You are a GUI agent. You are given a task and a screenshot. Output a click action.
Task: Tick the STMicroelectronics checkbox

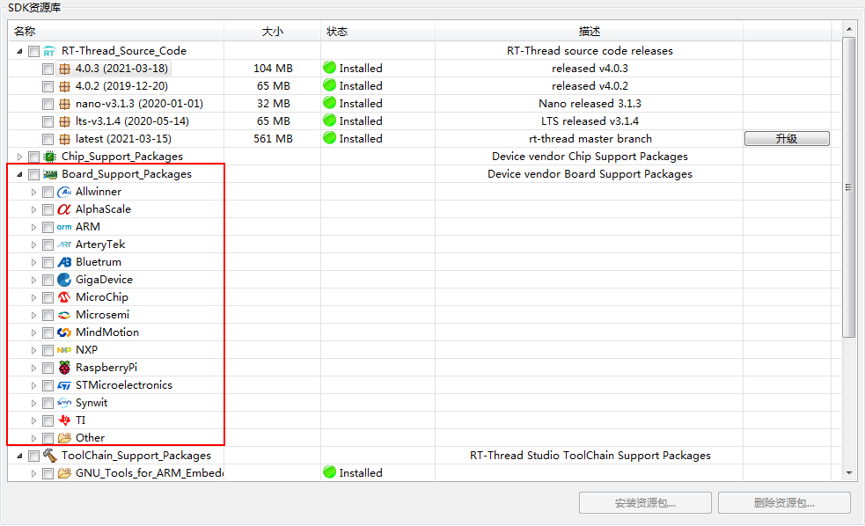(x=48, y=385)
